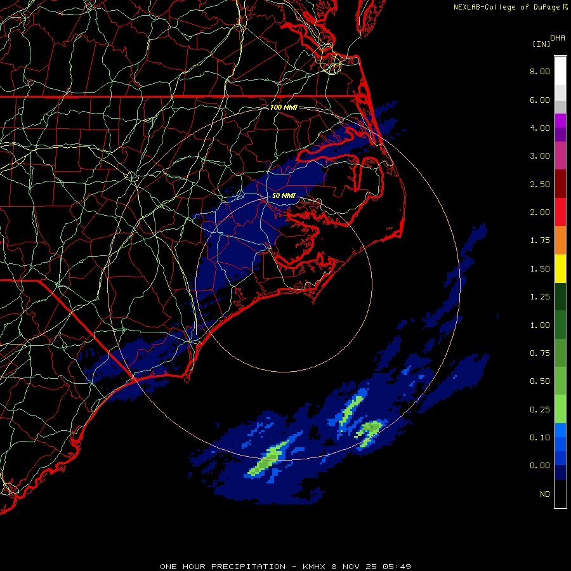Click the 0.75 legend value
This screenshot has width=571, height=571.
click(x=540, y=353)
